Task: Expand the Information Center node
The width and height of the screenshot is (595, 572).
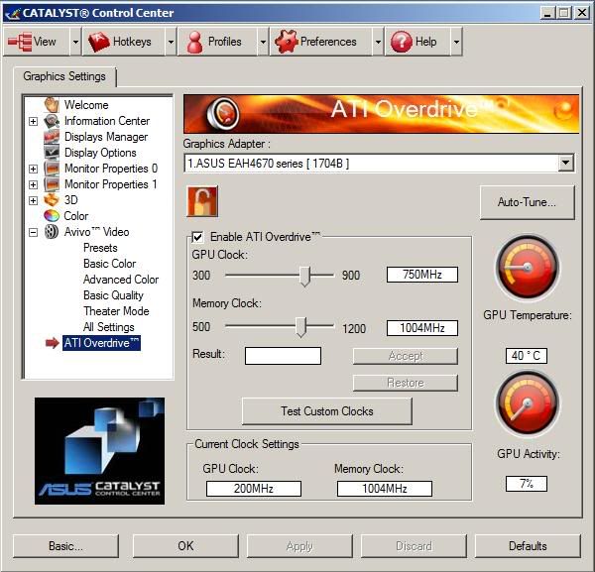Action: pos(34,121)
